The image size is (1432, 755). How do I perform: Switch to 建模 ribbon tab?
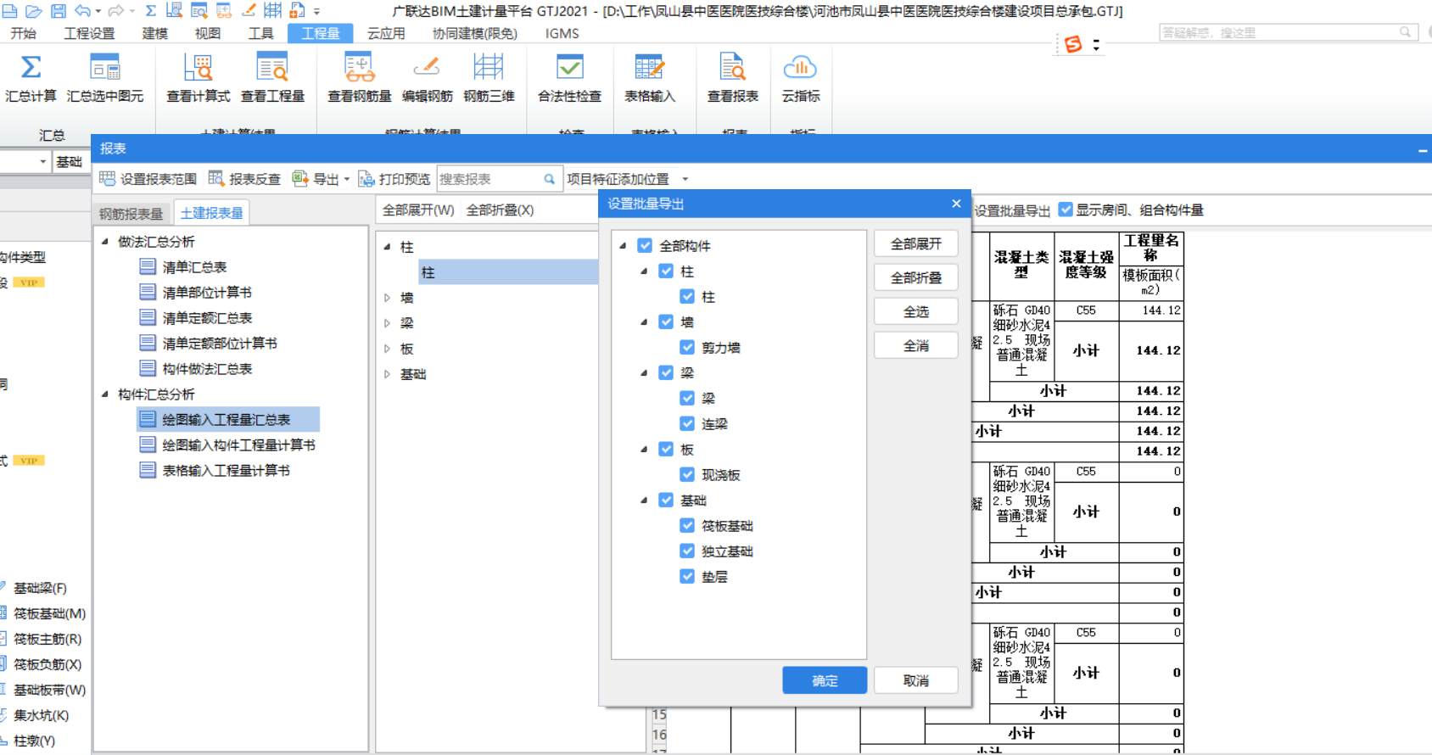[154, 33]
